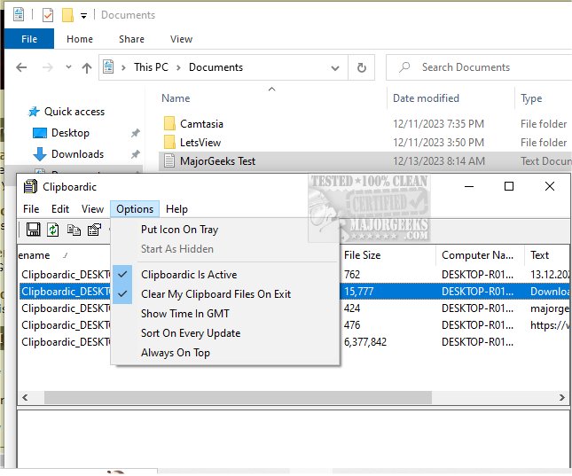Screen dimensions: 572x476
Task: Click the Downloads arrow icon in navigation pane
Action: [x=40, y=154]
